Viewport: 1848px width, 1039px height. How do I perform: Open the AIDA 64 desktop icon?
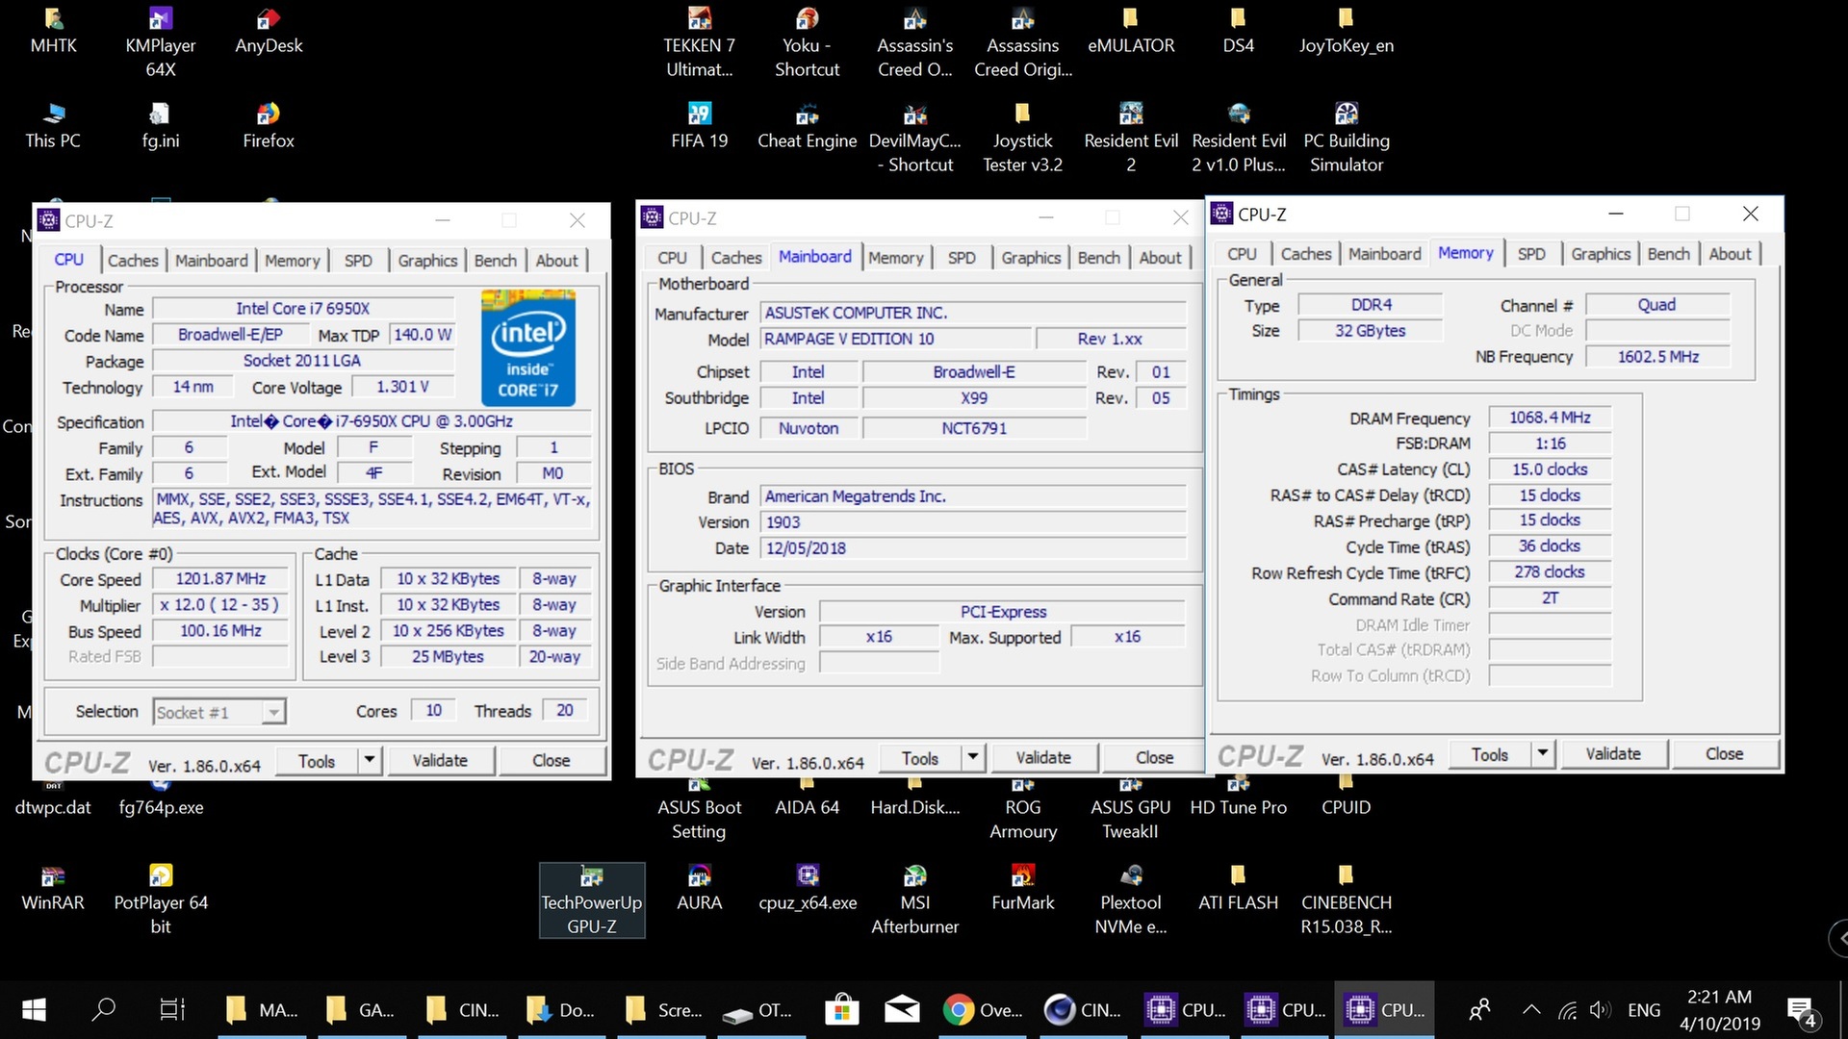pos(808,797)
